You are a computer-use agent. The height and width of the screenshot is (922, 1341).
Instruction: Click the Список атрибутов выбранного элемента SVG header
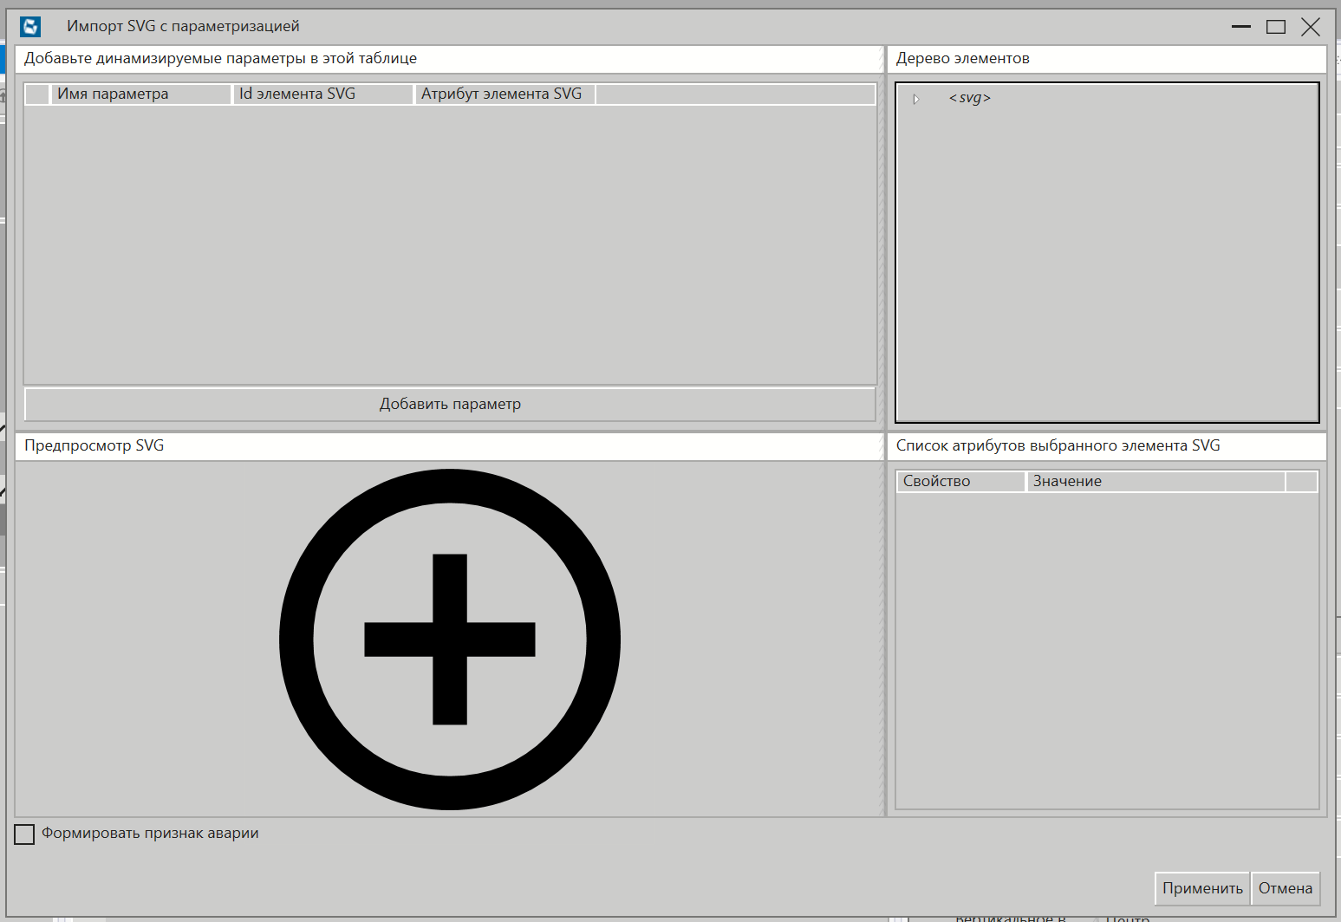[1057, 445]
